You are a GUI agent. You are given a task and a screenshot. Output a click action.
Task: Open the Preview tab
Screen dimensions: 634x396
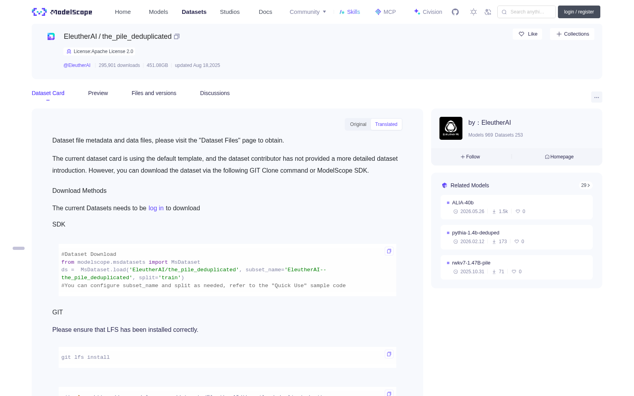point(98,93)
